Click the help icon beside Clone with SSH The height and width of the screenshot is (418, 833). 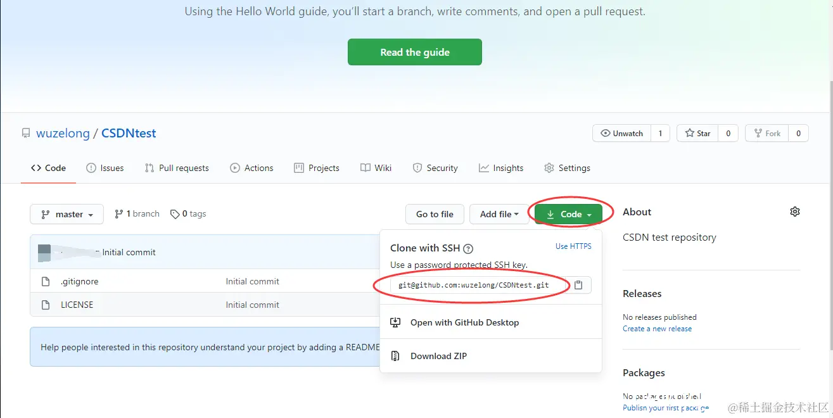[468, 249]
